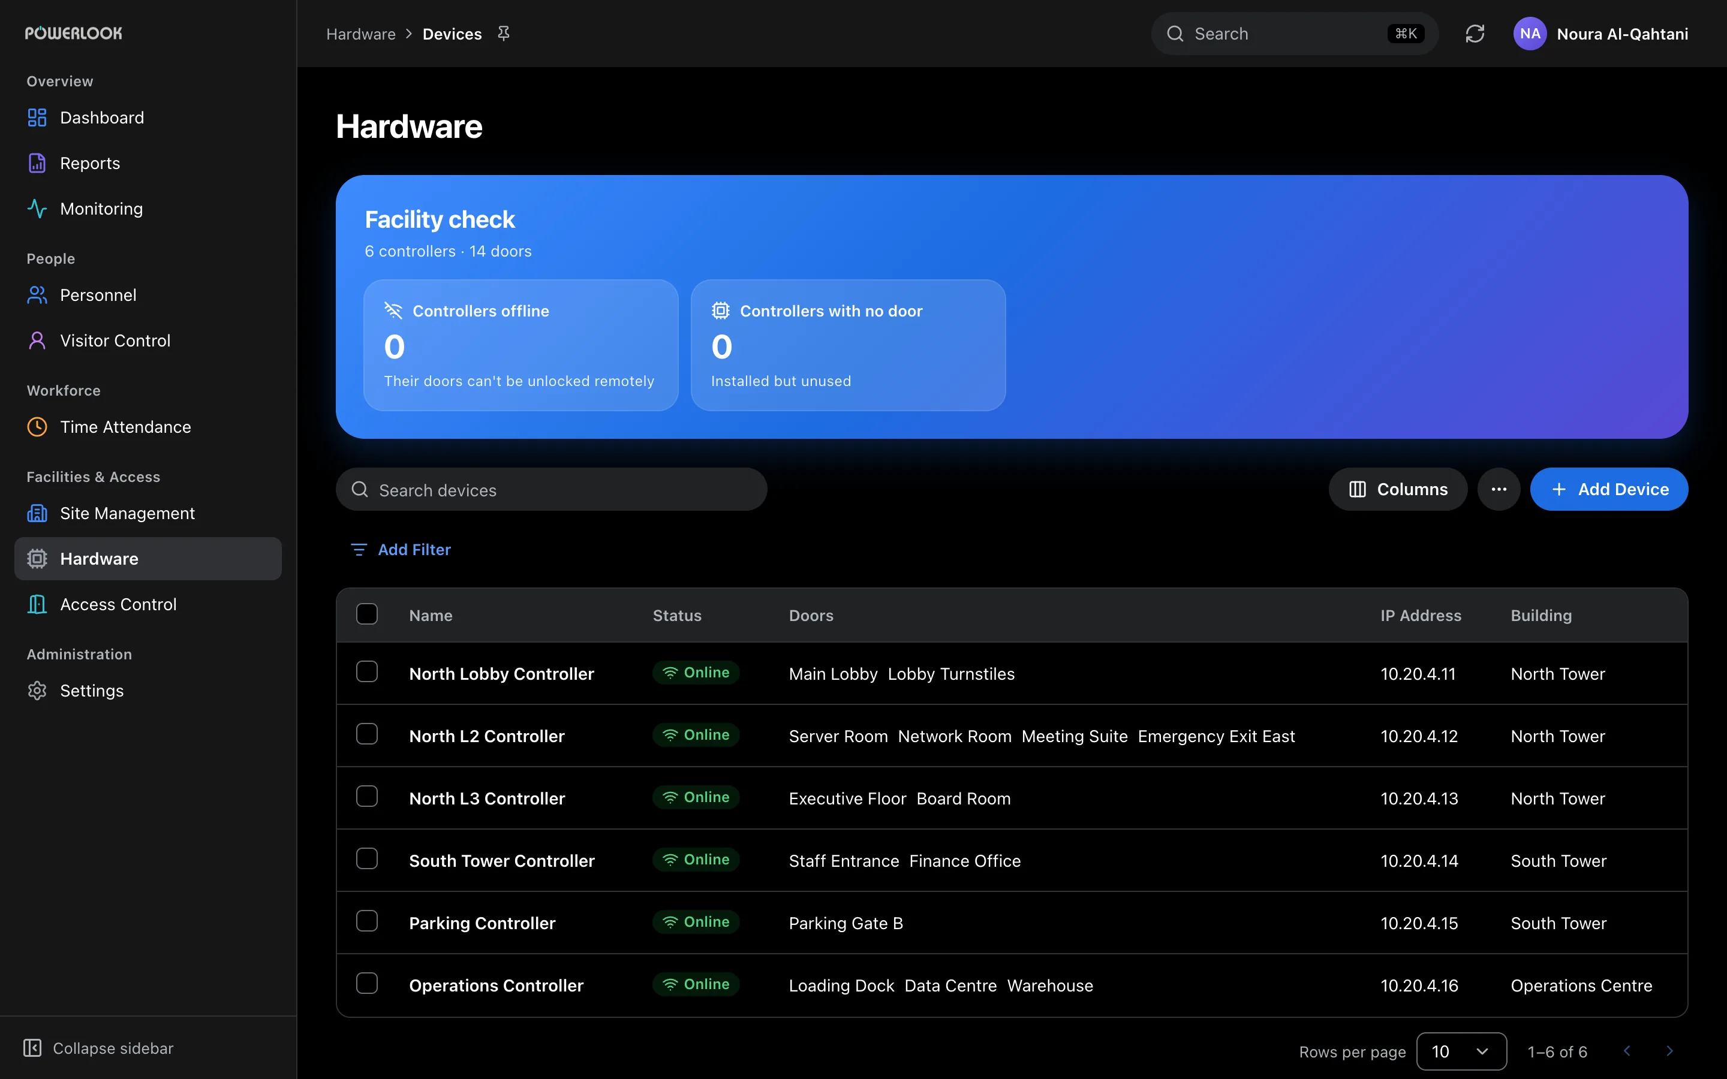Click the Search devices field
This screenshot has width=1727, height=1079.
[x=551, y=490]
